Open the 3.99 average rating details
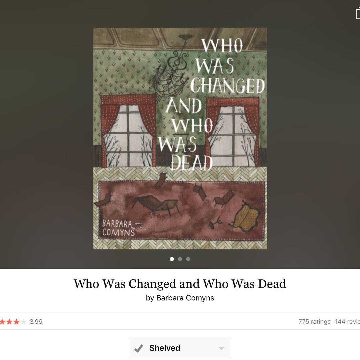360x360 pixels. coord(36,322)
